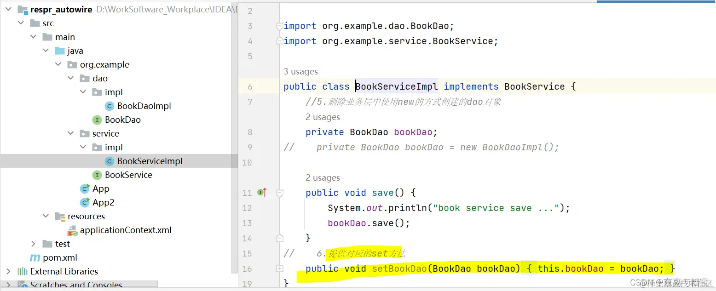The image size is (716, 291).
Task: Expand the test folder chevron
Action: [34, 244]
